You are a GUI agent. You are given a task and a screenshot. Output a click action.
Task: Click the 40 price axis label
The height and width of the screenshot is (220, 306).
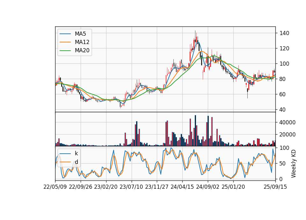283,110
